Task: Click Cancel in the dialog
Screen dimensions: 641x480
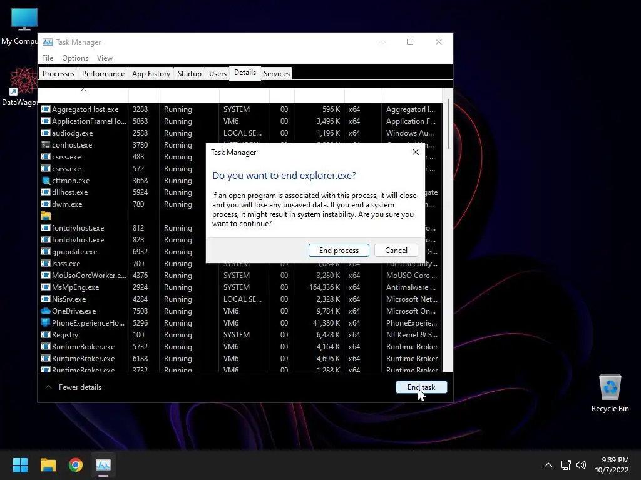Action: [396, 250]
